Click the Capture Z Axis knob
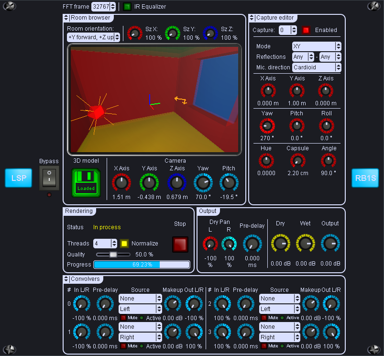384x356 pixels. (326, 91)
